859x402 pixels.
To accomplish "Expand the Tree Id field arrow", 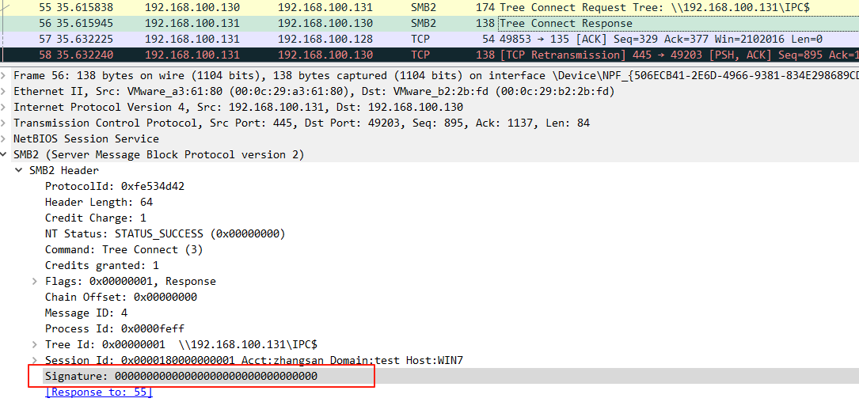I will (34, 344).
